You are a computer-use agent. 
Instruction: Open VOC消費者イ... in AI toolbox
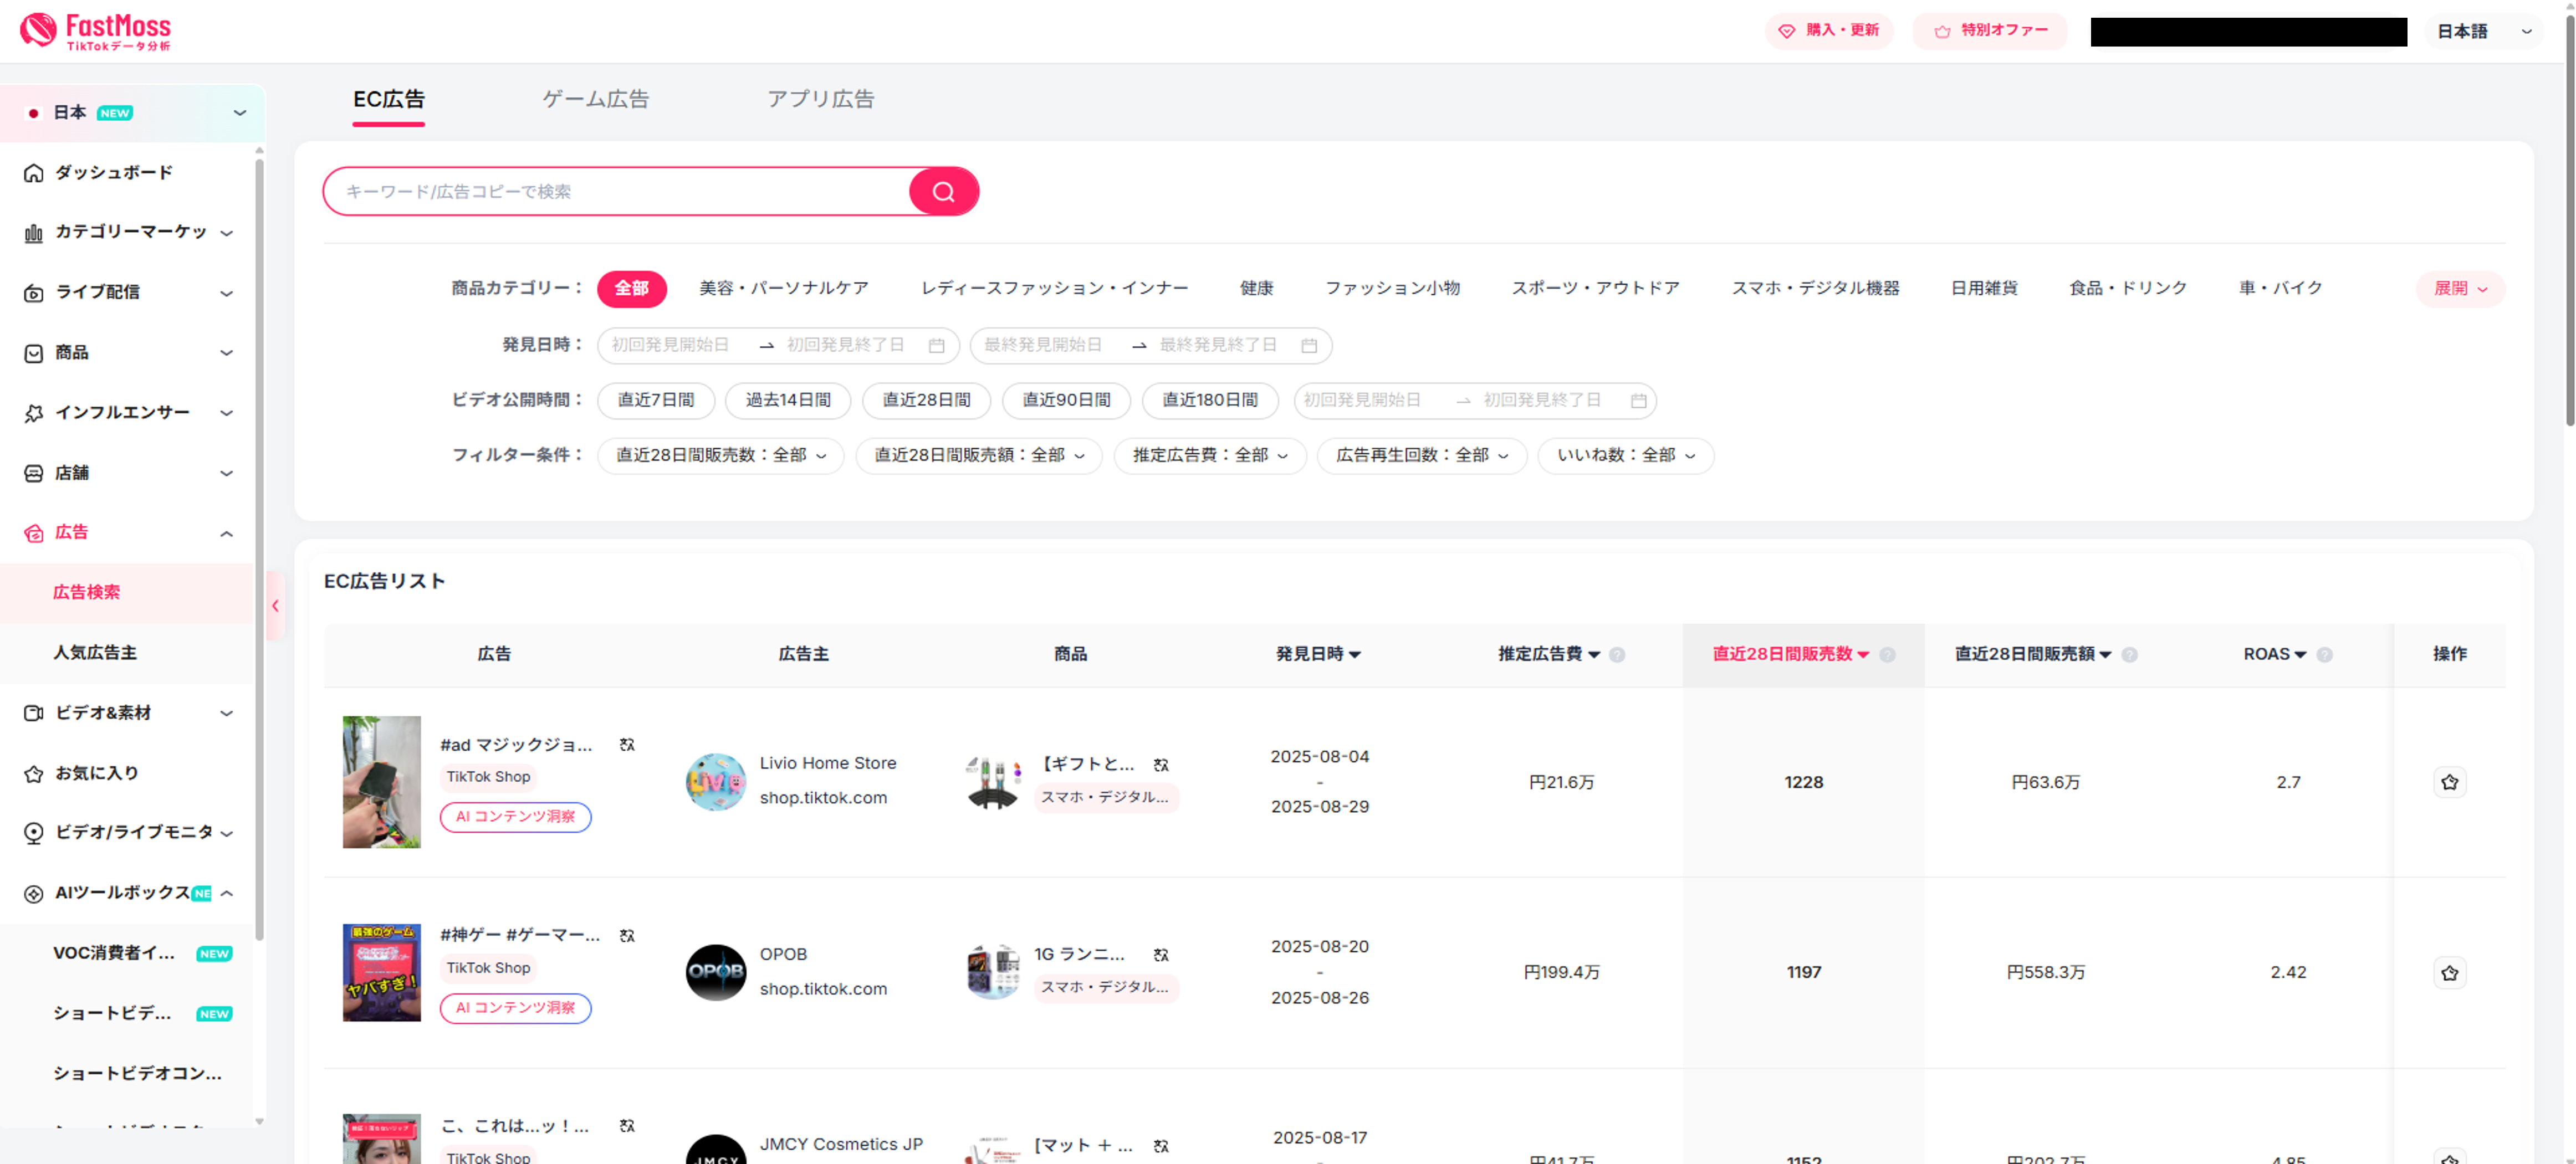(127, 953)
